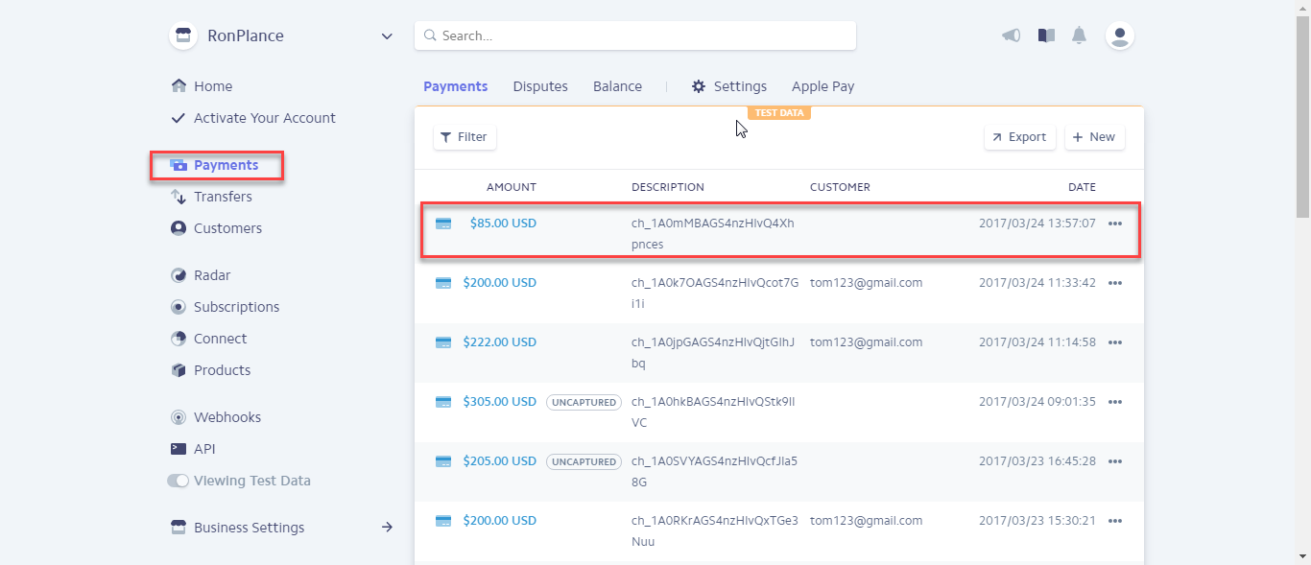Open the Filter dropdown for payments
This screenshot has width=1311, height=565.
465,137
